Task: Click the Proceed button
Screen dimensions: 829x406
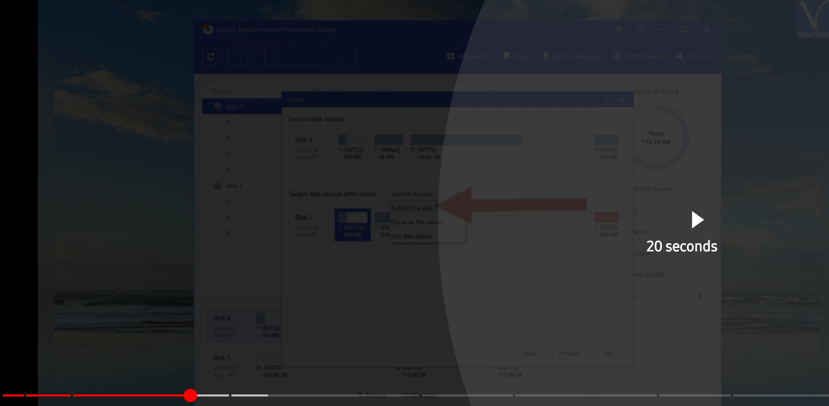Action: [x=569, y=353]
